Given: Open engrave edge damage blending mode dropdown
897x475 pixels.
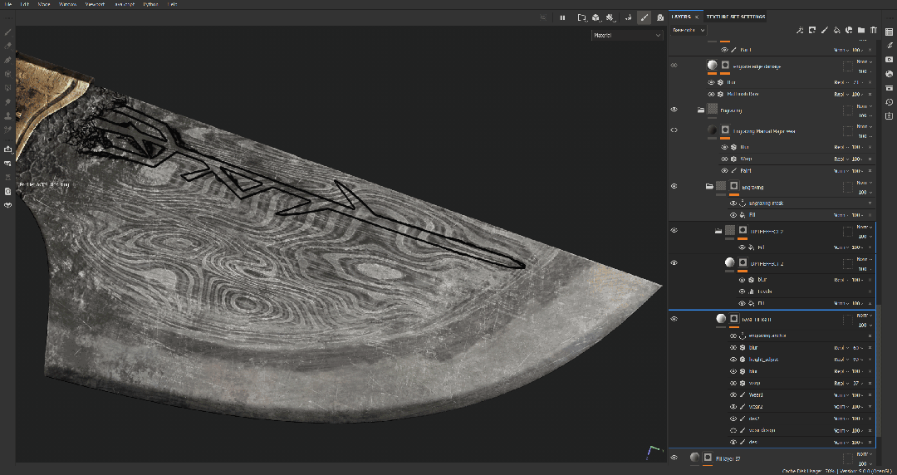Looking at the screenshot, I should (x=864, y=61).
